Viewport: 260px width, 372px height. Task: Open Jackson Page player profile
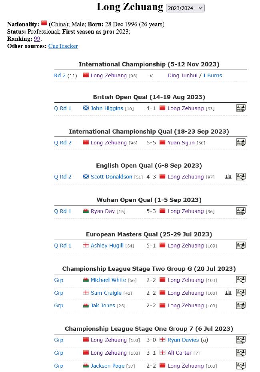tap(108, 366)
